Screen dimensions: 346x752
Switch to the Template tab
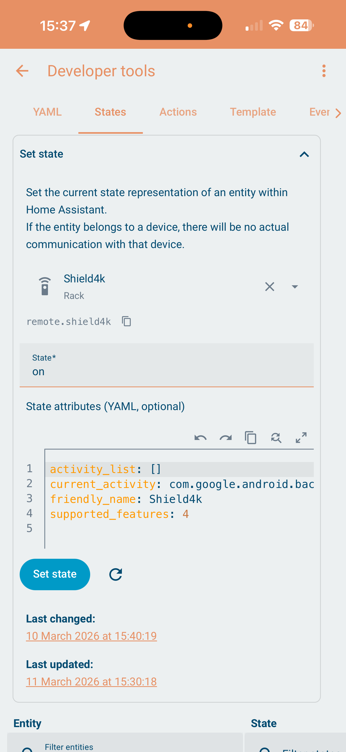[x=253, y=112]
